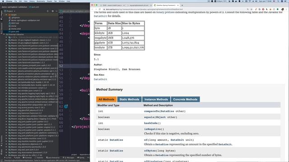The image size is (289, 162).
Task: Expand Maven hibernate-validator library
Action: (6, 116)
